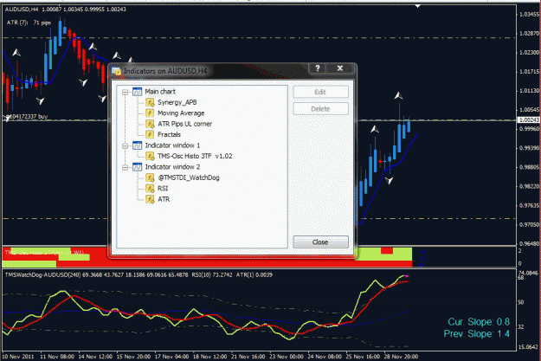The width and height of the screenshot is (541, 361).
Task: Click the up fractal arrow above latest candles
Action: (x=398, y=95)
